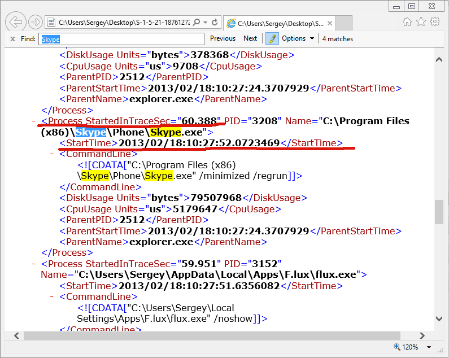
Task: Click the CpuUsage value 5179647
Action: (x=195, y=209)
